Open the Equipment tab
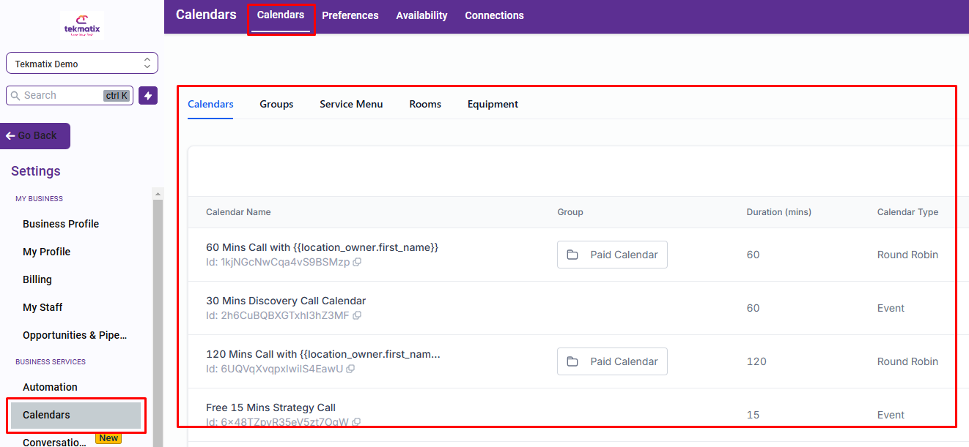Screen dimensions: 969x447 [493, 104]
